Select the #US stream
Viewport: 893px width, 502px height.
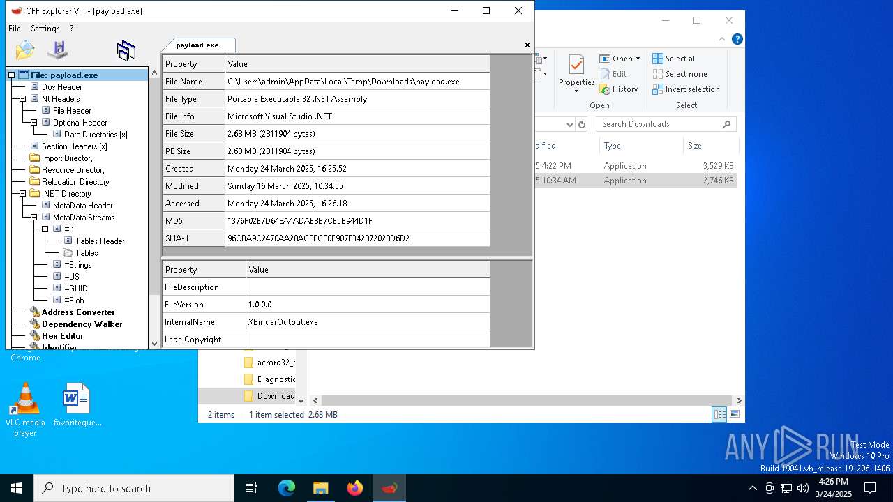pyautogui.click(x=71, y=277)
